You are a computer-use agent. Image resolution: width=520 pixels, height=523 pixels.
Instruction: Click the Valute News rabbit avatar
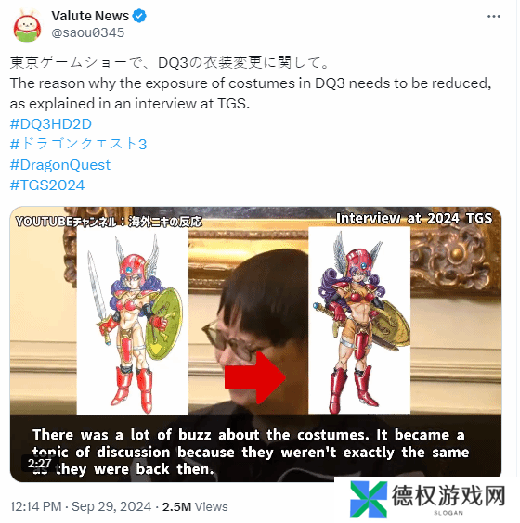pos(27,26)
